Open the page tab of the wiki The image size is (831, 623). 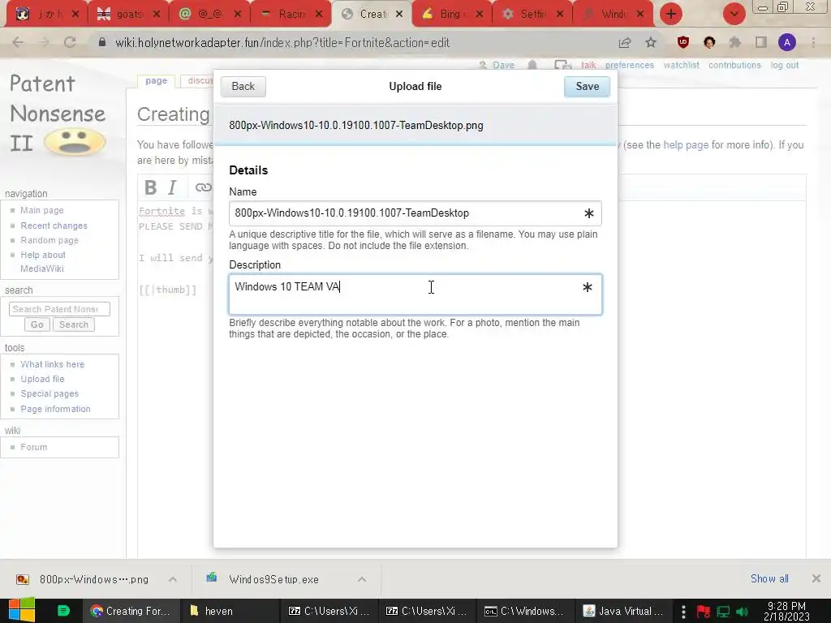pos(157,80)
